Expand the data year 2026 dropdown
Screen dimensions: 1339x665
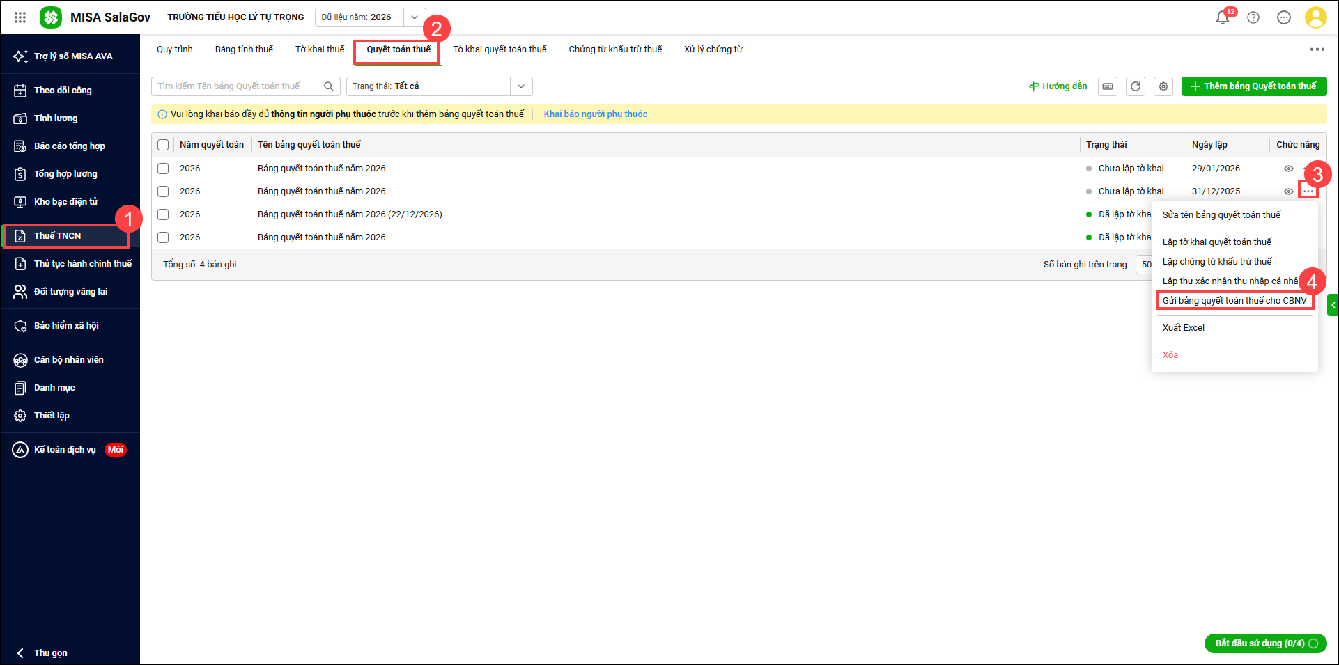415,17
